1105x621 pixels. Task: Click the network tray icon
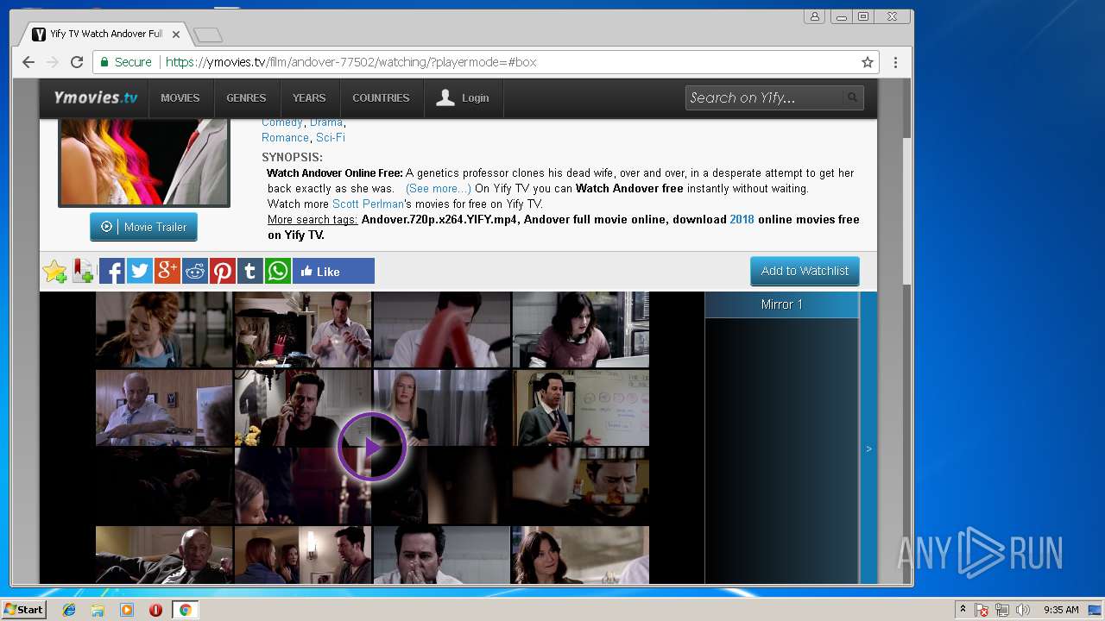coord(1002,610)
